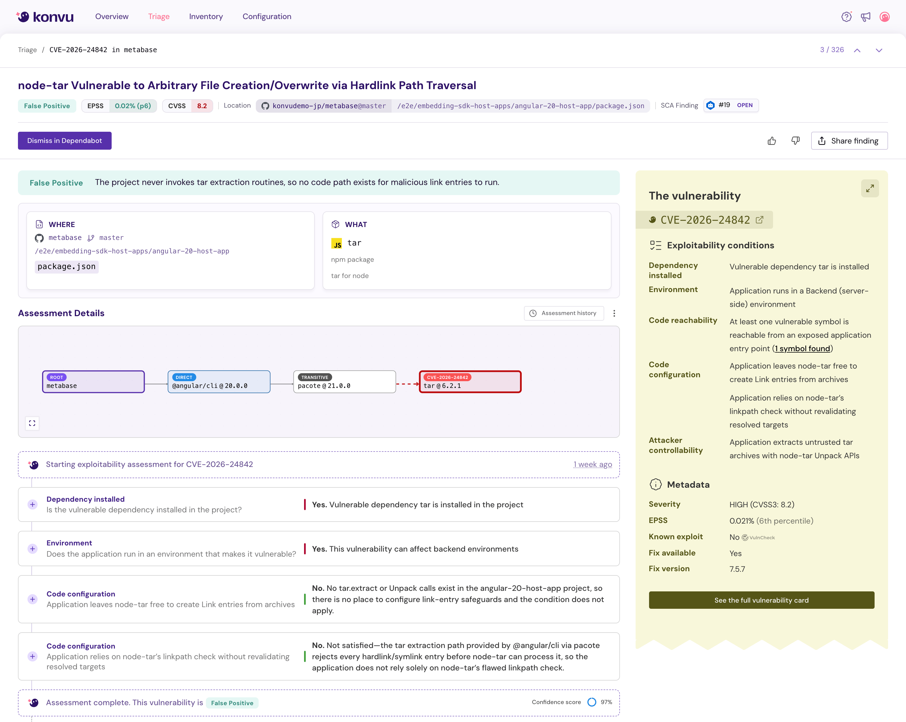Expand first Code configuration step
Image resolution: width=906 pixels, height=722 pixels.
[x=32, y=599]
